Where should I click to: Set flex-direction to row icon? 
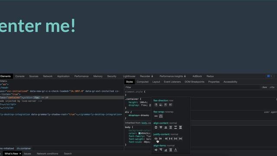[x=156, y=105]
